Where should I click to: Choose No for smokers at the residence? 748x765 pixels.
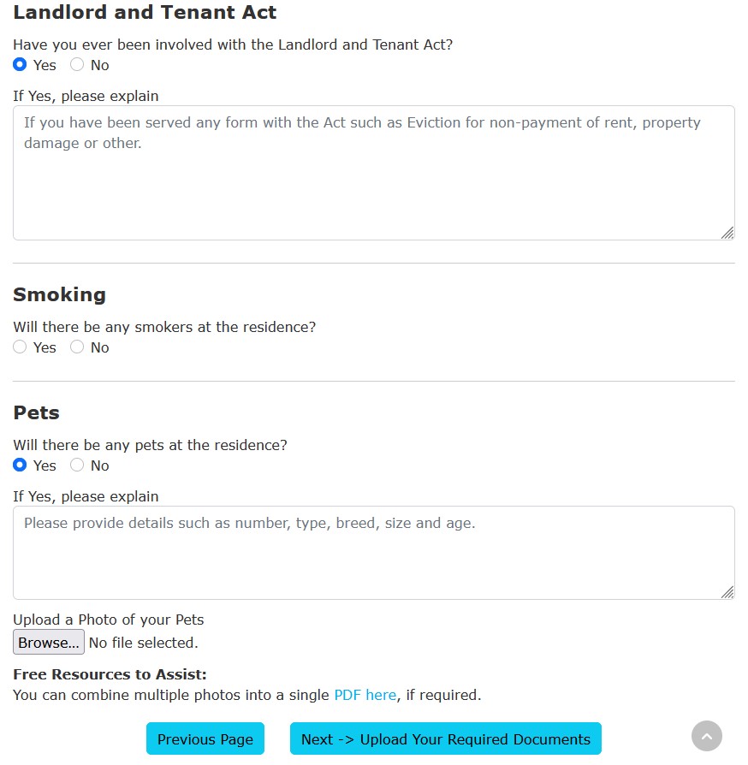coord(77,347)
